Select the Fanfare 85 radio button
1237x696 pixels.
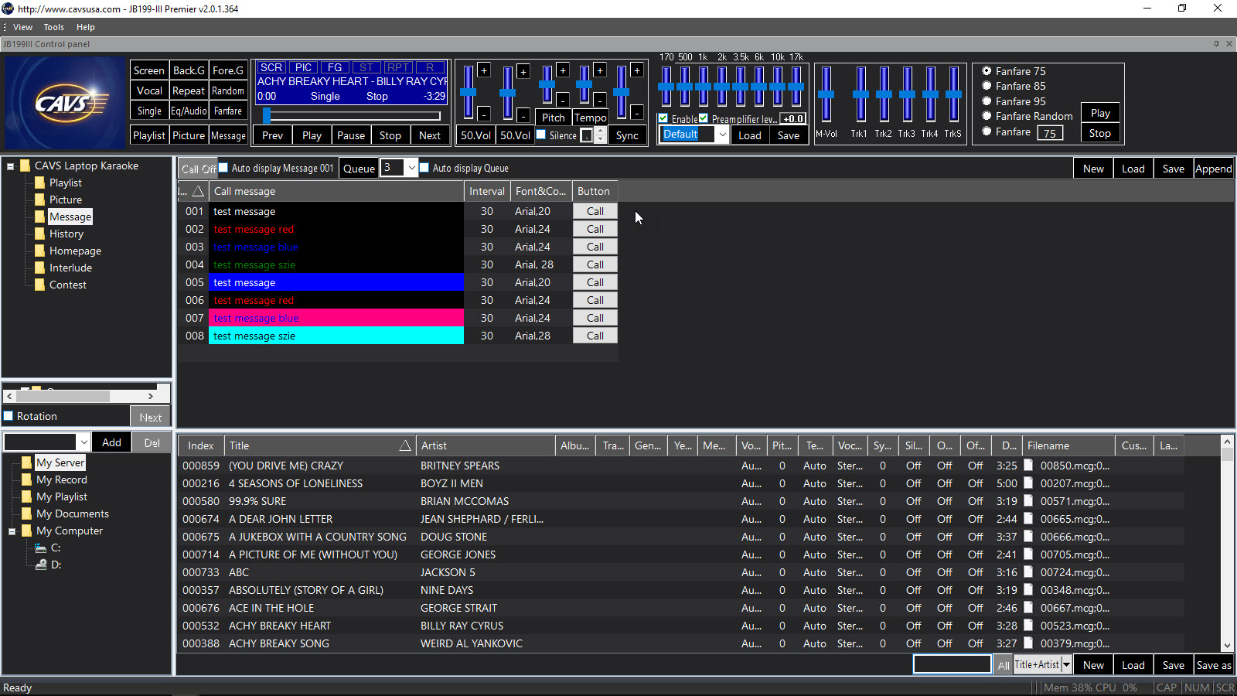tap(987, 86)
